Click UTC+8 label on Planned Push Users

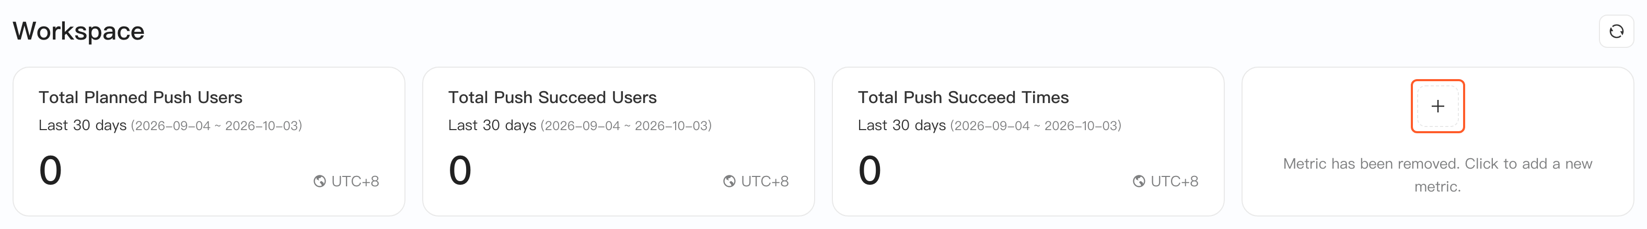(355, 181)
